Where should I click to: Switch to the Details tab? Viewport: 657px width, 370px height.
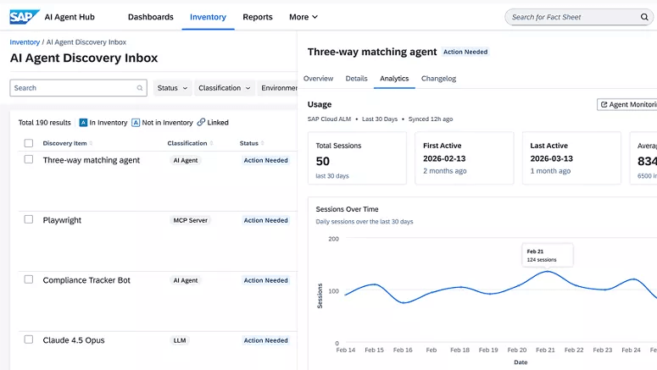point(357,79)
